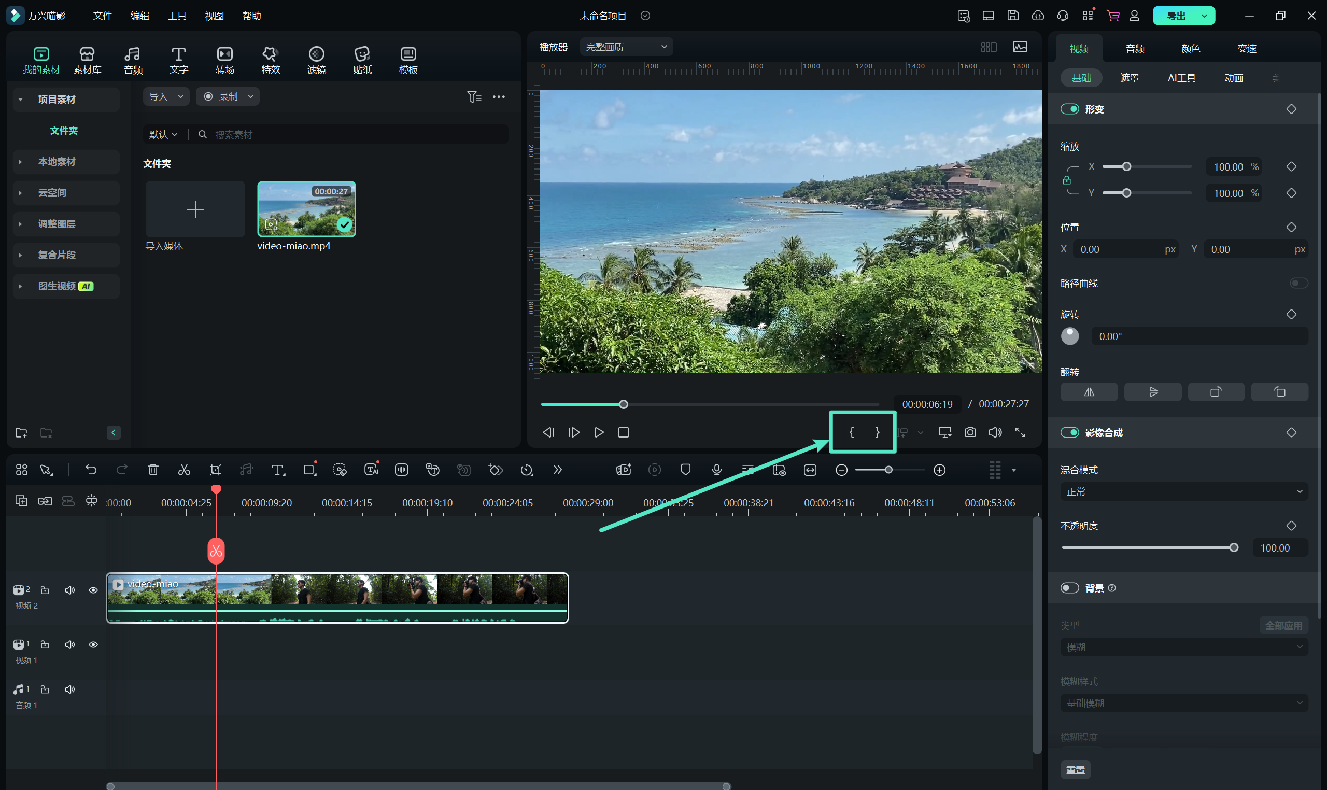1327x790 pixels.
Task: Enable the 路径曲线 path curve switch
Action: [x=1298, y=283]
